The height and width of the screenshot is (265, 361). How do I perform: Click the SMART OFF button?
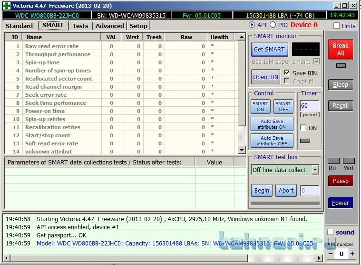click(283, 107)
